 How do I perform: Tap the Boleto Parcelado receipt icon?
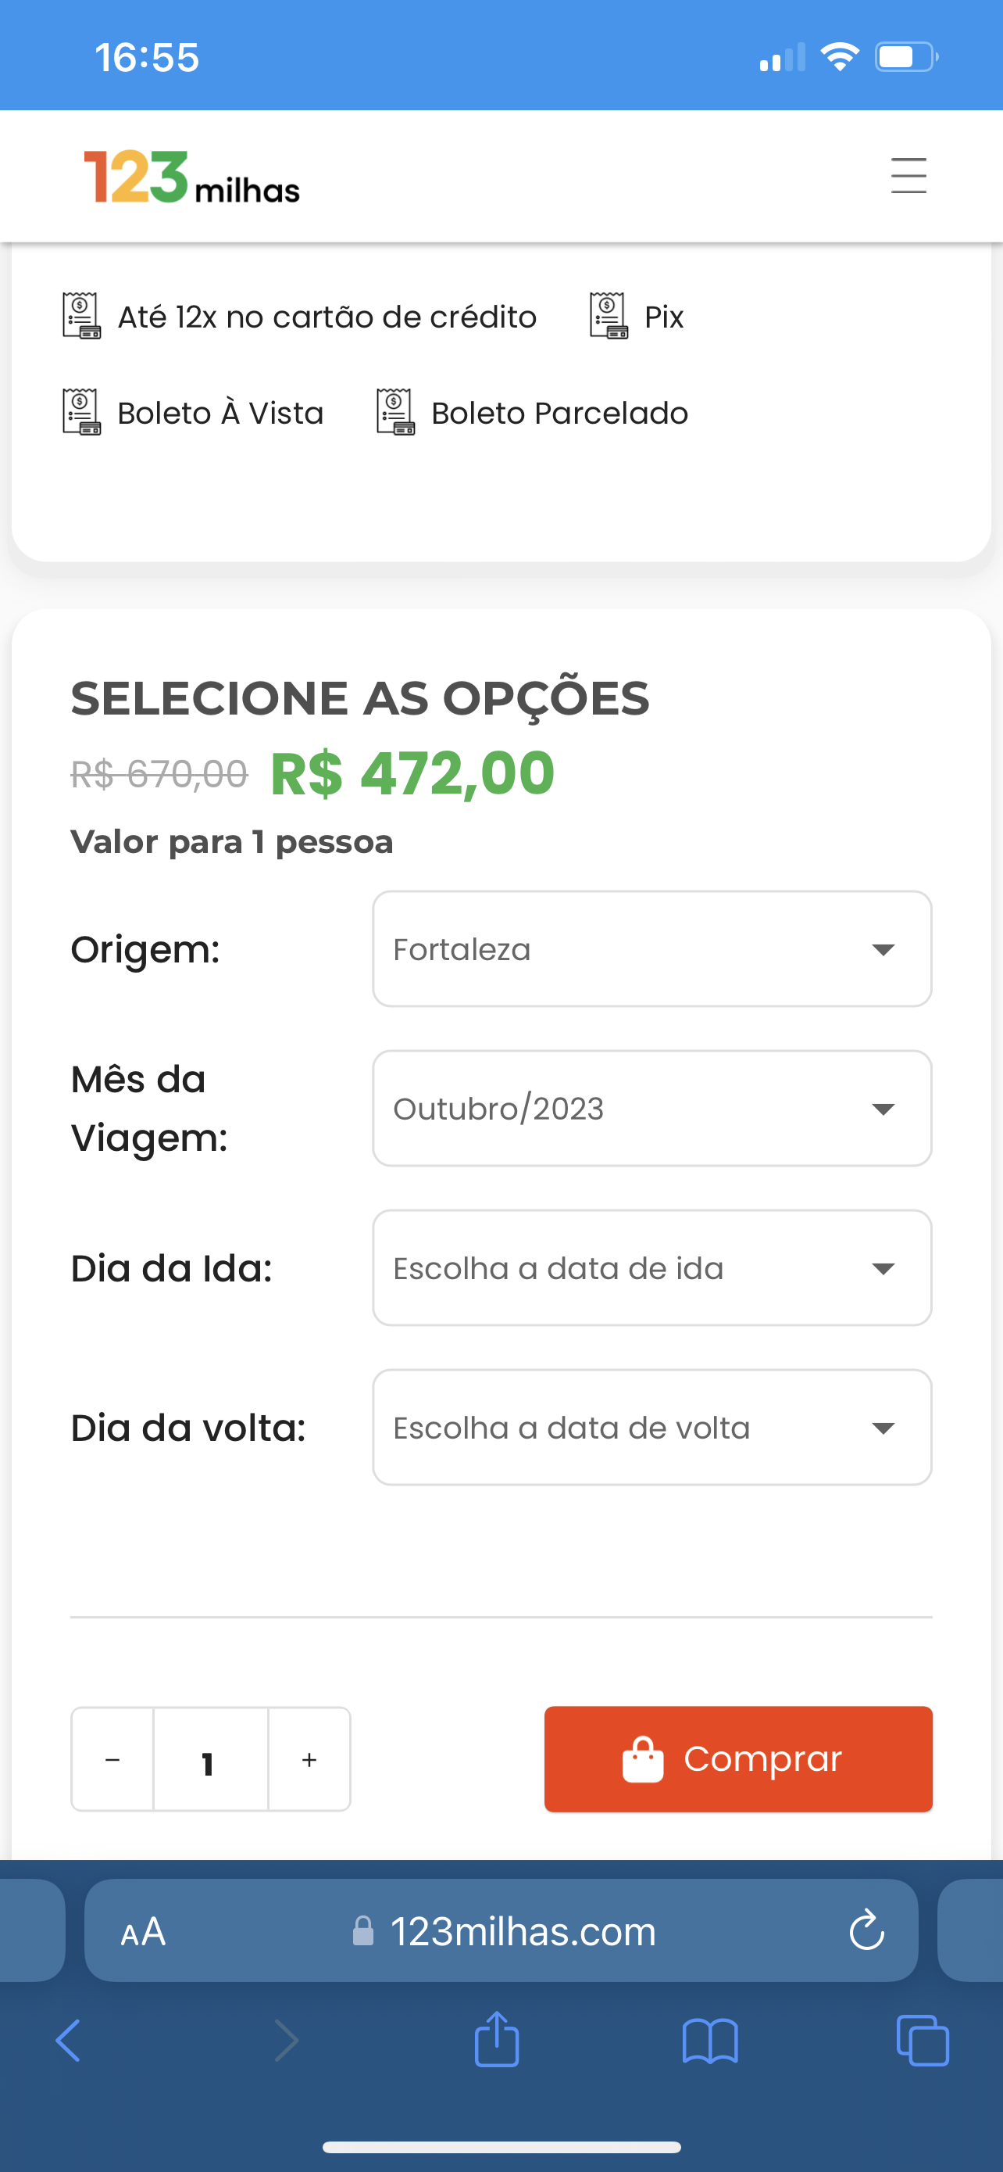pos(396,412)
